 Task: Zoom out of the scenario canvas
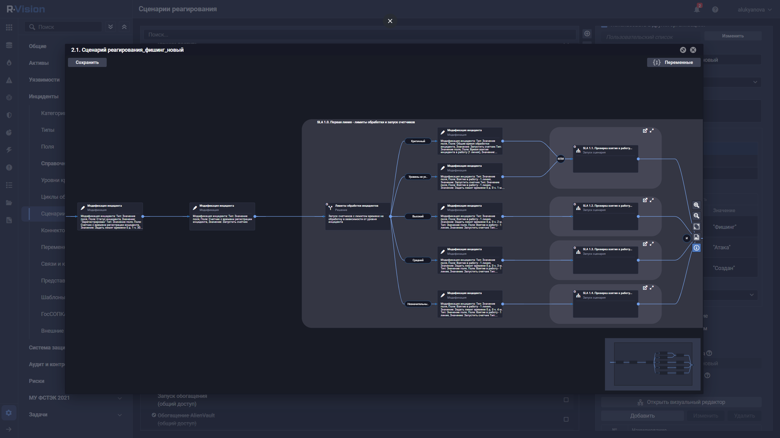click(696, 216)
